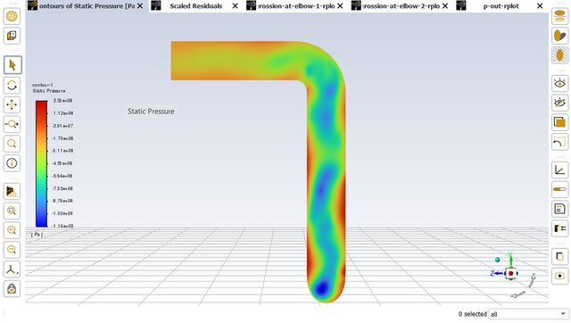571x323 pixels.
Task: Click the cyan sphere on axis triad
Action: [498, 260]
